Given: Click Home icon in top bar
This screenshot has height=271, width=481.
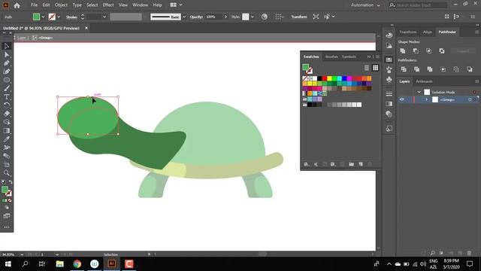Looking at the screenshot, I should pyautogui.click(x=17, y=5).
